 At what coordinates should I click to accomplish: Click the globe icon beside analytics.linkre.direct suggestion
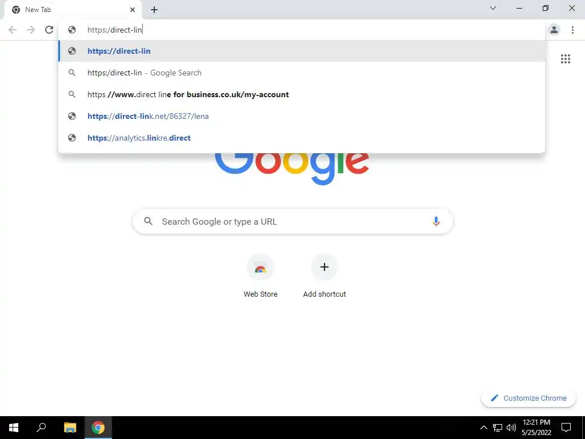(72, 138)
